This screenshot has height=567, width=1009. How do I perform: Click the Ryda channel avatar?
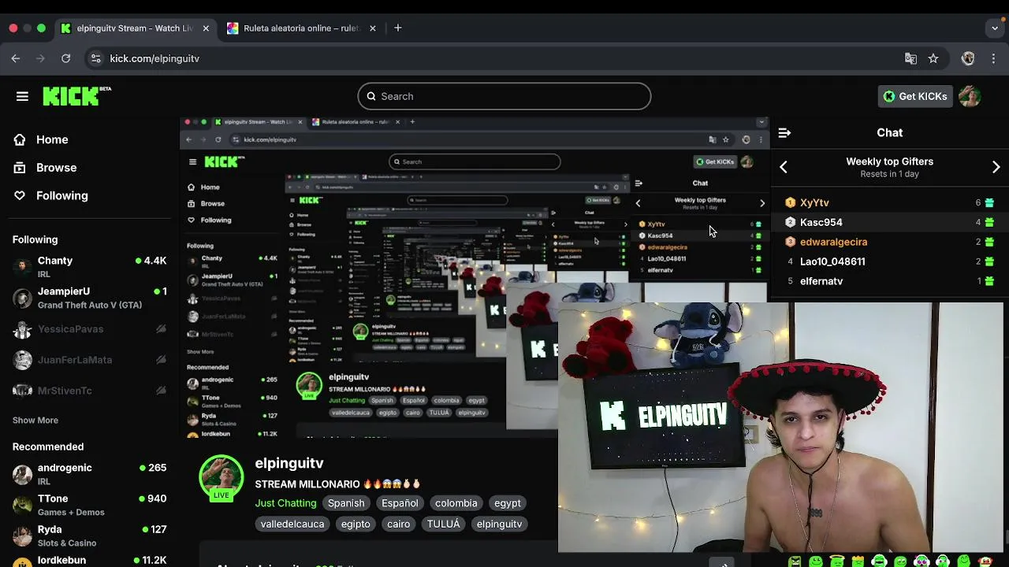(x=22, y=535)
